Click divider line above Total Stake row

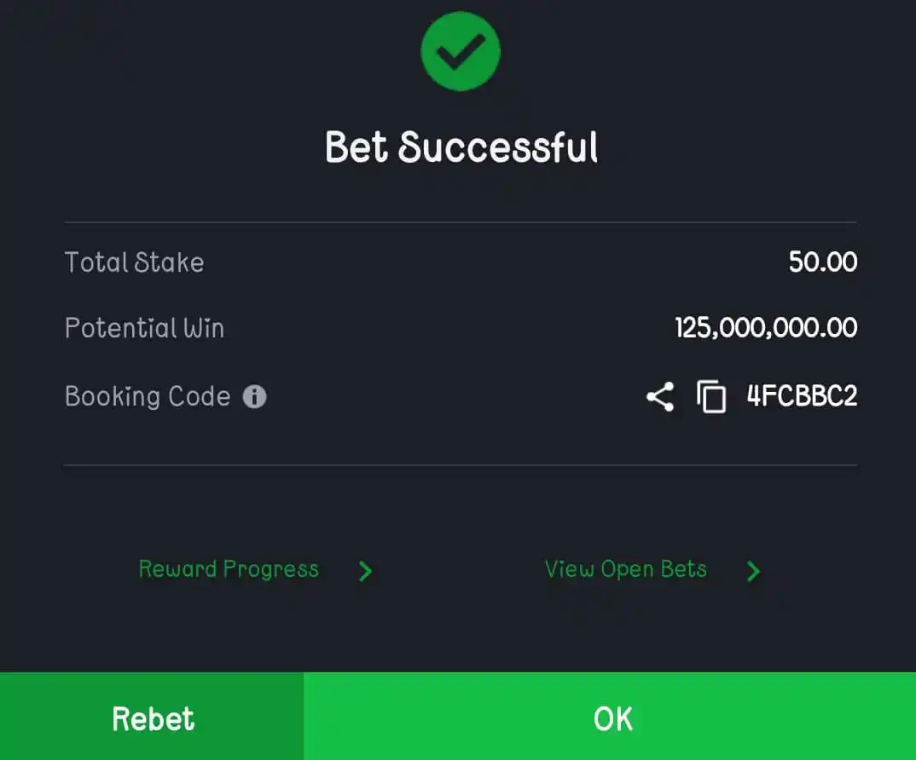[x=461, y=222]
